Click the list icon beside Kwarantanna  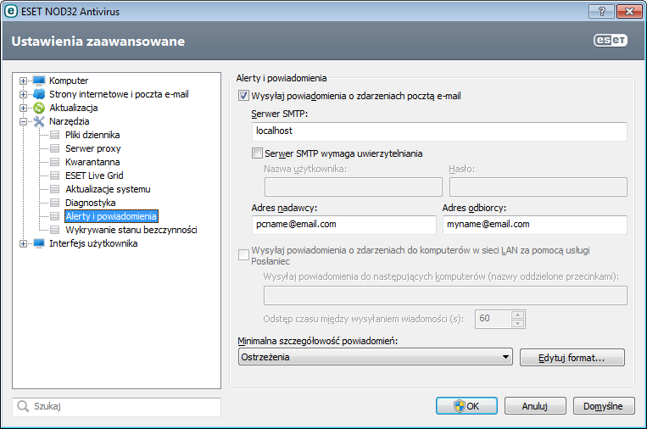coord(54,162)
